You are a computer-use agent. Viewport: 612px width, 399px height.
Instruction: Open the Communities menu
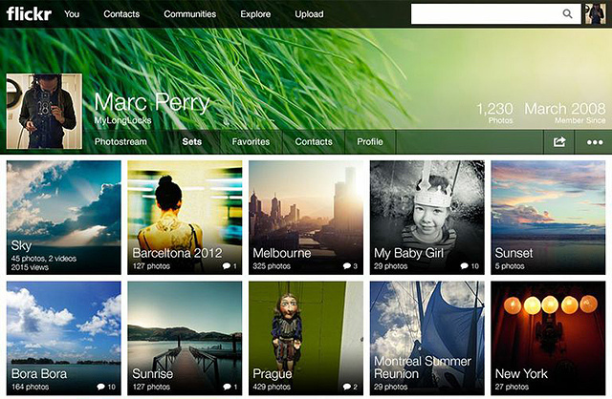(189, 14)
